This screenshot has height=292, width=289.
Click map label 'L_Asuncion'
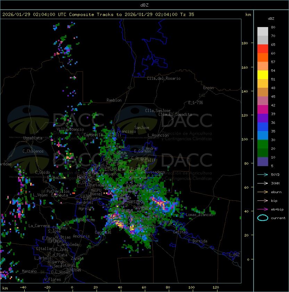click(x=158, y=135)
